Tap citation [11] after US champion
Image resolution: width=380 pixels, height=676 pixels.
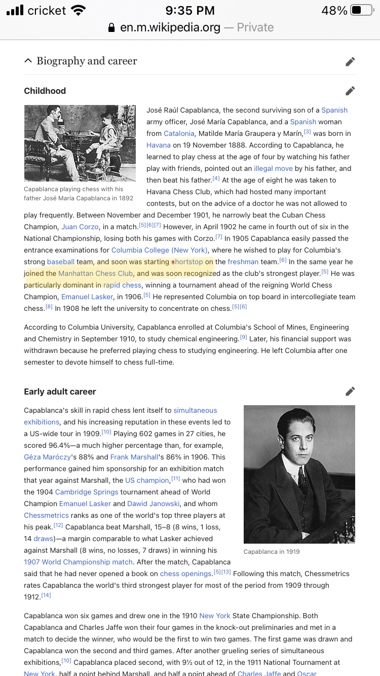(x=175, y=479)
